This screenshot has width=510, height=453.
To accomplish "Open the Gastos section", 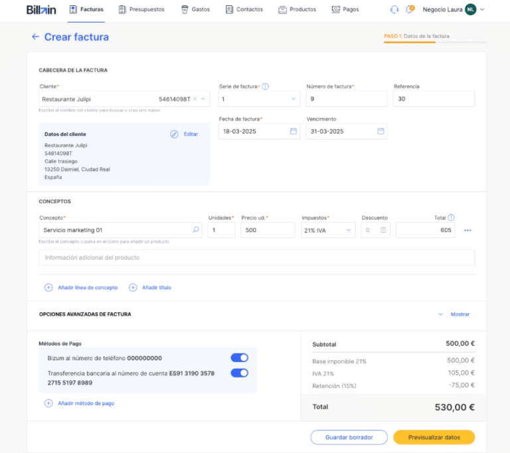I will coord(195,9).
